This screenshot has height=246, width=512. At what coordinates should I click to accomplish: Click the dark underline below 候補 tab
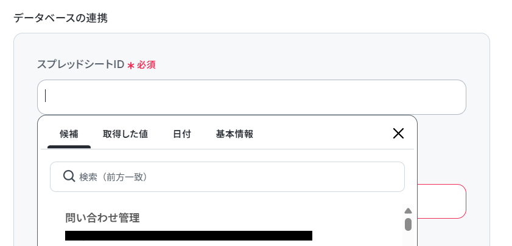pyautogui.click(x=69, y=146)
